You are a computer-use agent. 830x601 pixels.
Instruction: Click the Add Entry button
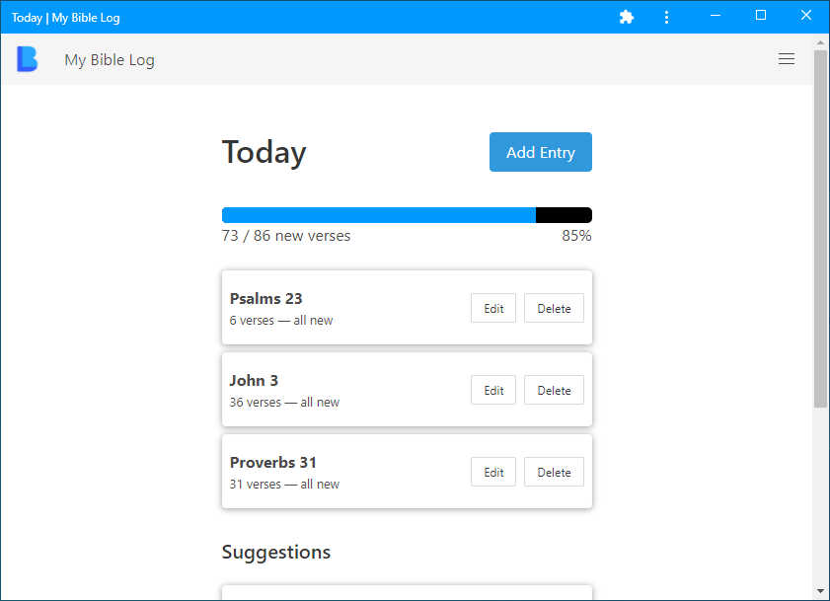540,152
